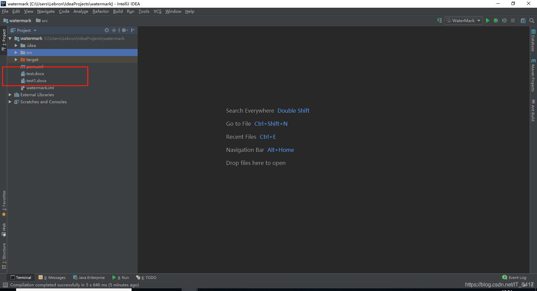Hide the Project tool window

(133, 30)
